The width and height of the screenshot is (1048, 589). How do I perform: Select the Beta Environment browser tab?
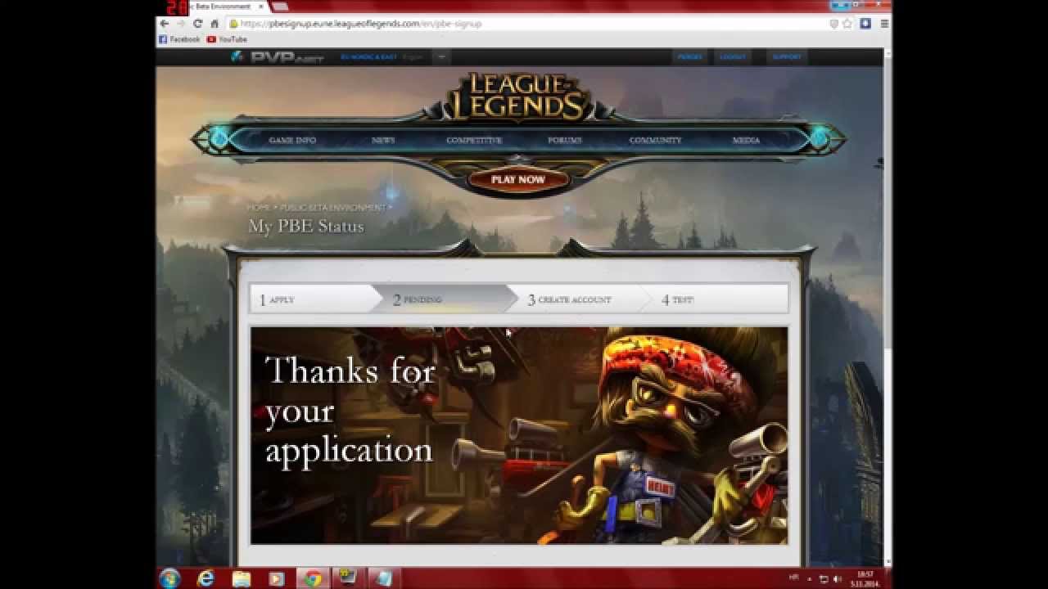[x=226, y=7]
